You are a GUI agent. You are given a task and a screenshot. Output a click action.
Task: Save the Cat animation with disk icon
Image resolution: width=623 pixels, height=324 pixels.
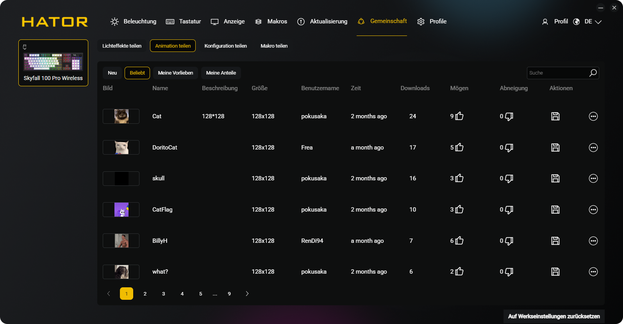555,116
